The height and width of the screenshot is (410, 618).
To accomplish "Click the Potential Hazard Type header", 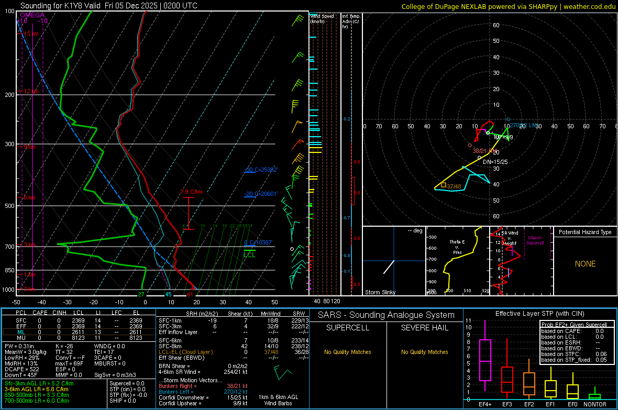I will [x=585, y=232].
